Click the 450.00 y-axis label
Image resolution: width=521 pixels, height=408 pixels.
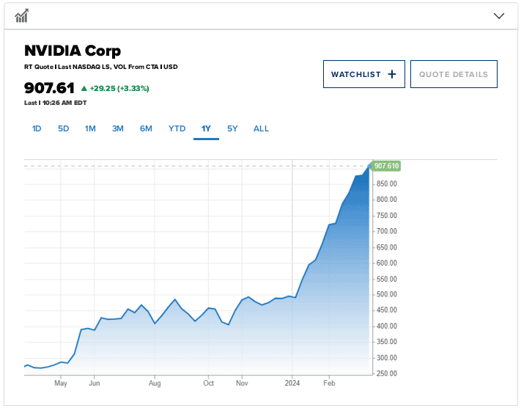tap(387, 310)
